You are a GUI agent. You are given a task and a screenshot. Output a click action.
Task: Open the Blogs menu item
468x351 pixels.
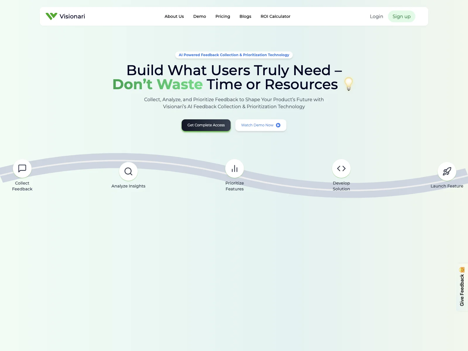[x=245, y=16]
